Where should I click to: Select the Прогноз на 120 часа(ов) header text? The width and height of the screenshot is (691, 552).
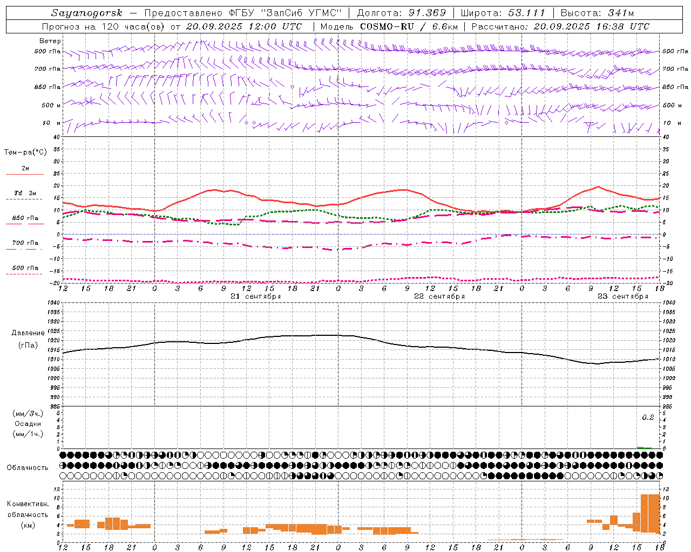(x=104, y=26)
